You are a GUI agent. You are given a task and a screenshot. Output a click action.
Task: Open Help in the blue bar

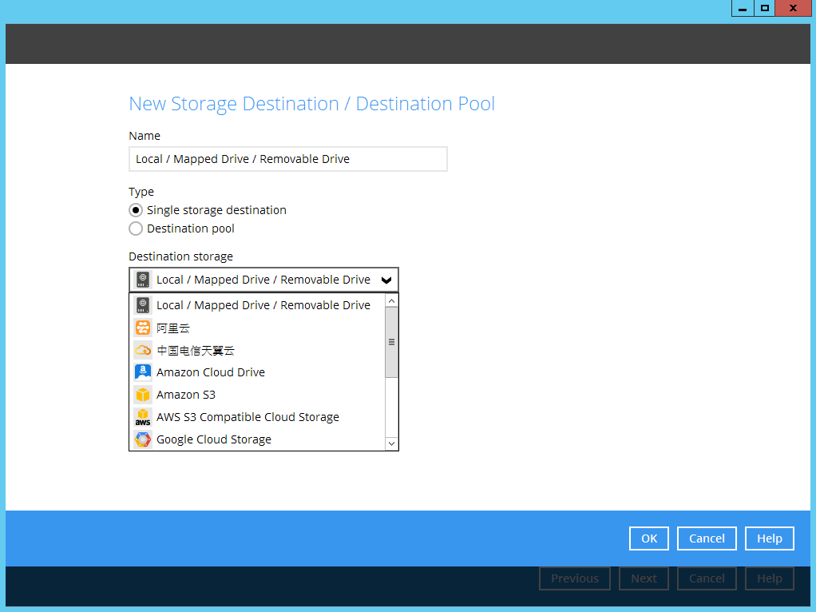coord(769,538)
